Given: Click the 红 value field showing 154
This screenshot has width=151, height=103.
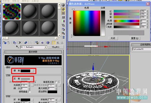Looking at the screenshot, I should (143, 11).
